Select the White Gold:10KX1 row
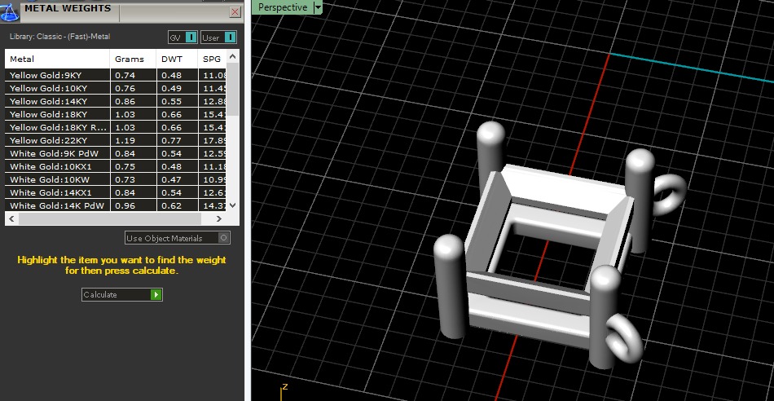Viewport: 774px width, 401px height. point(116,166)
